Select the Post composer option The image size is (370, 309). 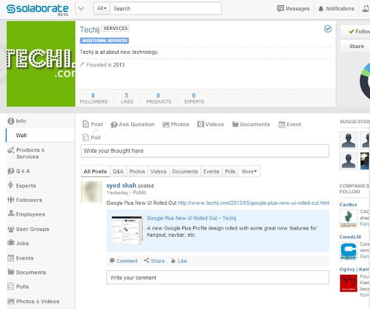pyautogui.click(x=92, y=124)
